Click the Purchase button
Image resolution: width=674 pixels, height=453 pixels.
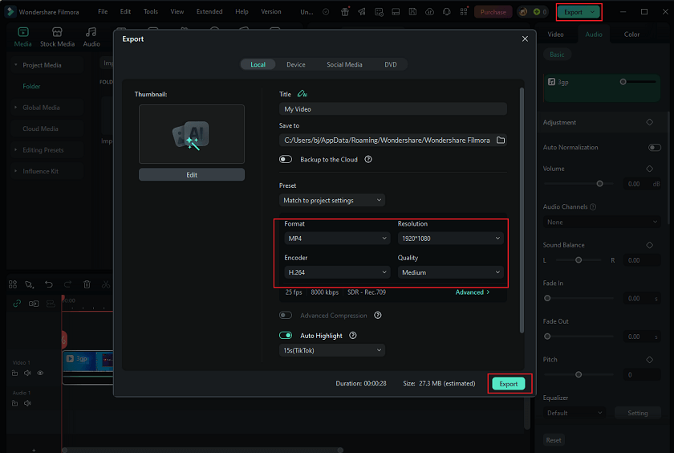tap(493, 12)
